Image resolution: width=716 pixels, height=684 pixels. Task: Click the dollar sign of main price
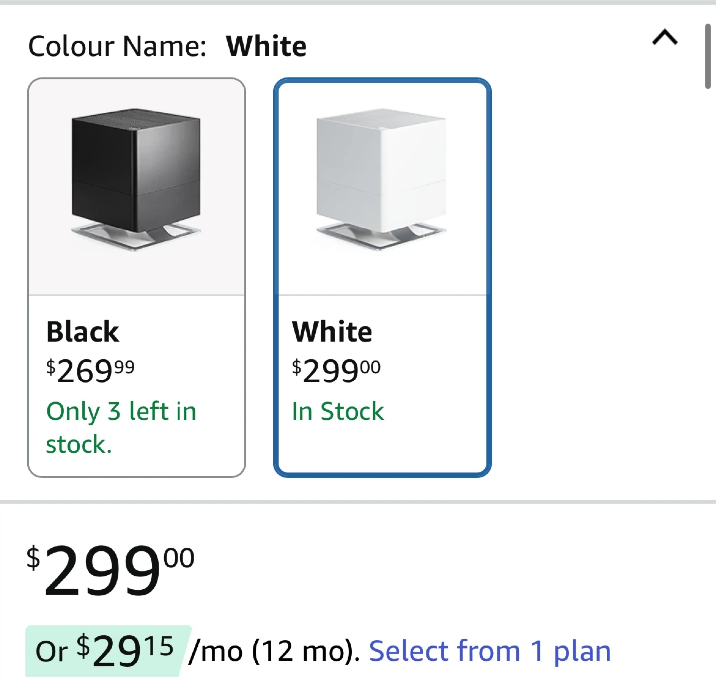point(33,557)
